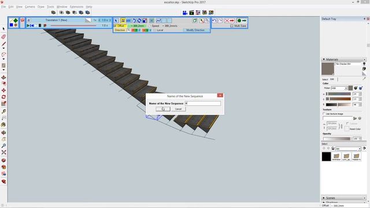Pick the Eraser tool
This screenshot has width=370, height=208.
3,36
